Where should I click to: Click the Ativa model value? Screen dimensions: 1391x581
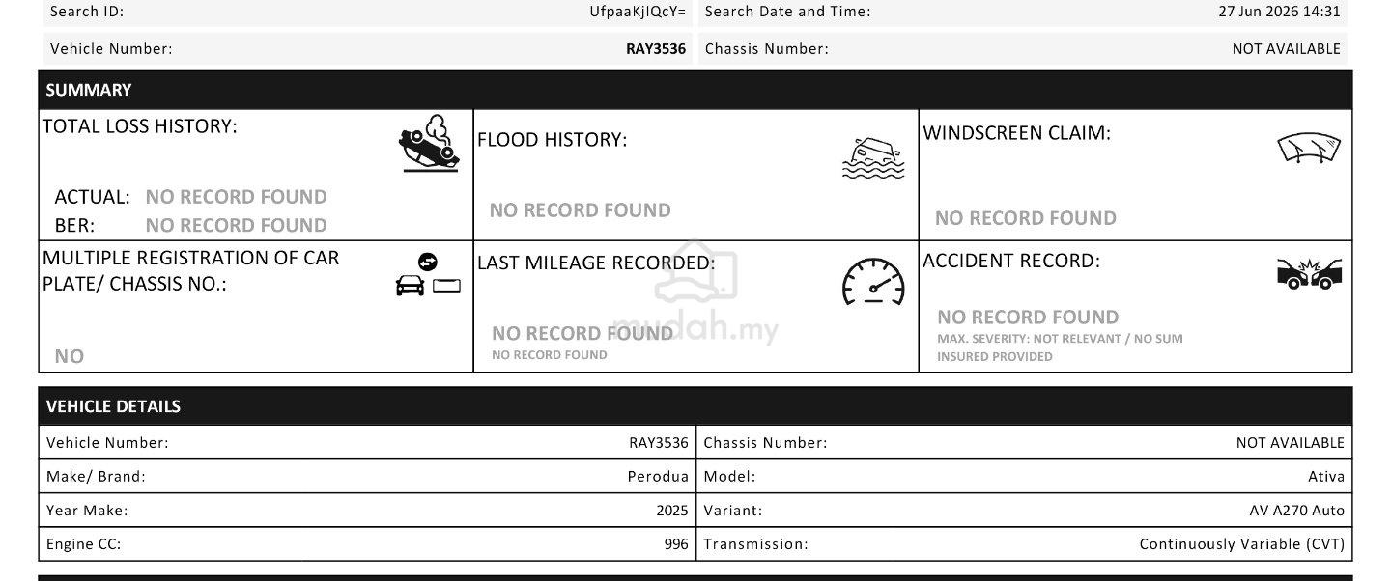point(1326,476)
